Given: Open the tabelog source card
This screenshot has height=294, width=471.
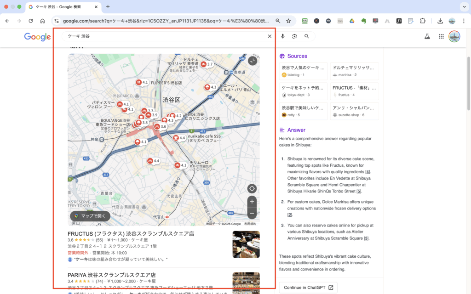Looking at the screenshot, I should point(304,71).
